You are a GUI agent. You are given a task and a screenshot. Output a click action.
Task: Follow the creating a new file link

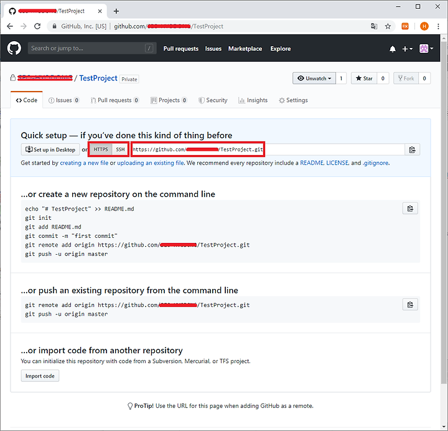84,163
